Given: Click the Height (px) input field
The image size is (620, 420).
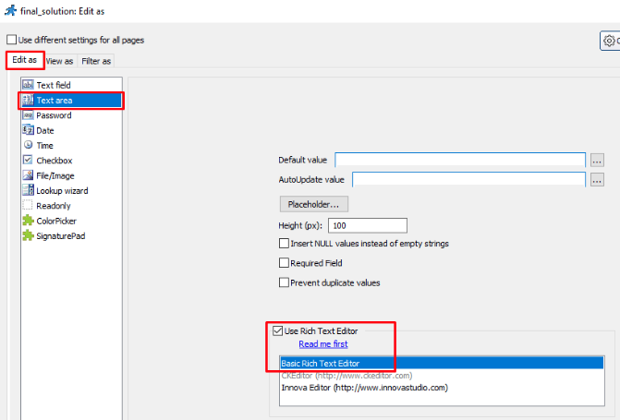Looking at the screenshot, I should [x=367, y=225].
